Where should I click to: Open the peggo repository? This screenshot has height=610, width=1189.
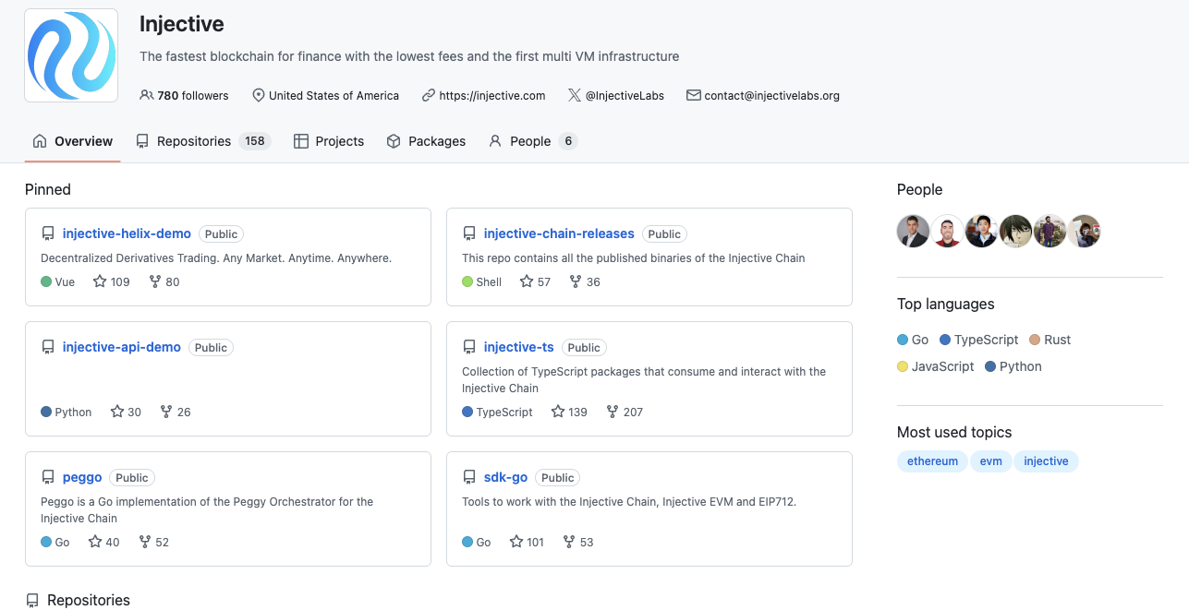pos(82,477)
